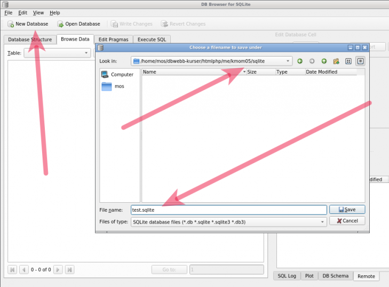Expand the Look in path dropdown

(212, 61)
